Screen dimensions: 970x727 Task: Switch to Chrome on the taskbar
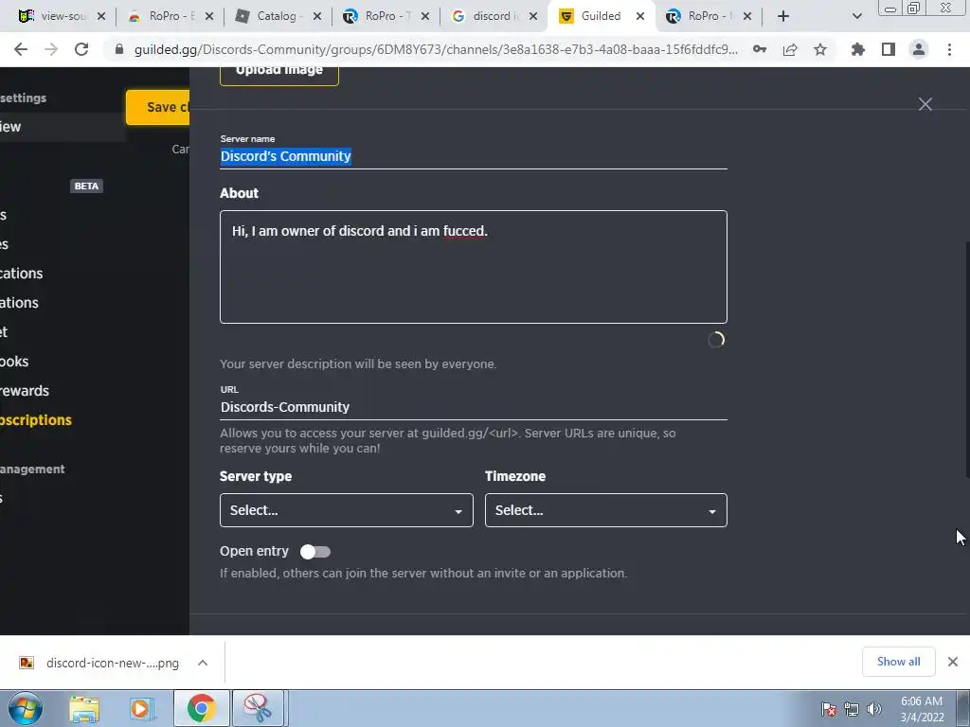[x=201, y=708]
